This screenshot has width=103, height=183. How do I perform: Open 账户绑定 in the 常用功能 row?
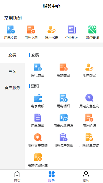point(52,32)
